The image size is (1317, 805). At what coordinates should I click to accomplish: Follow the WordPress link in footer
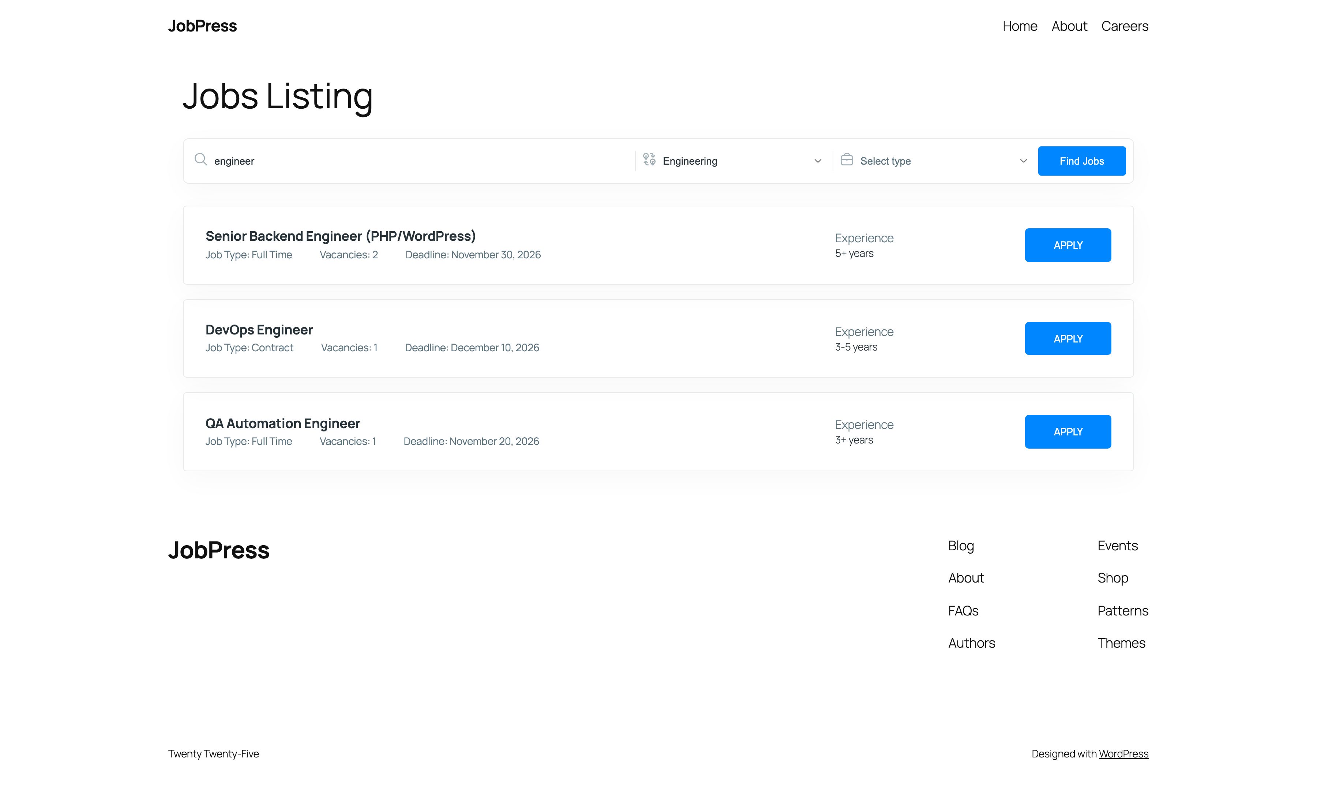point(1123,754)
